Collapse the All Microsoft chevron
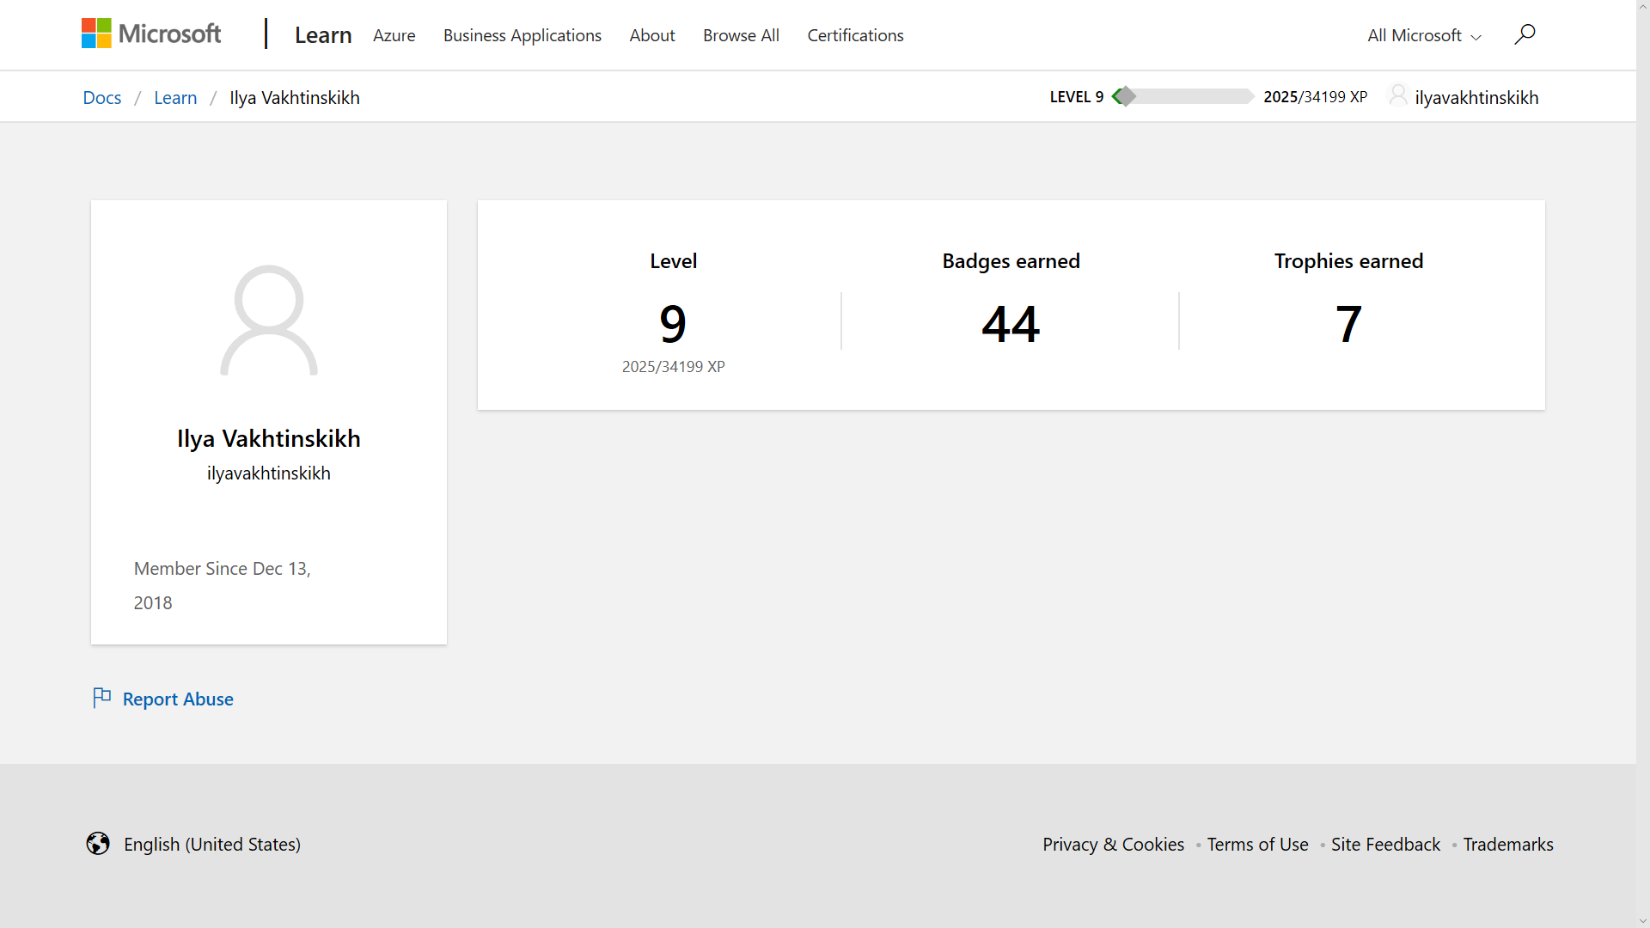The height and width of the screenshot is (928, 1650). point(1476,37)
